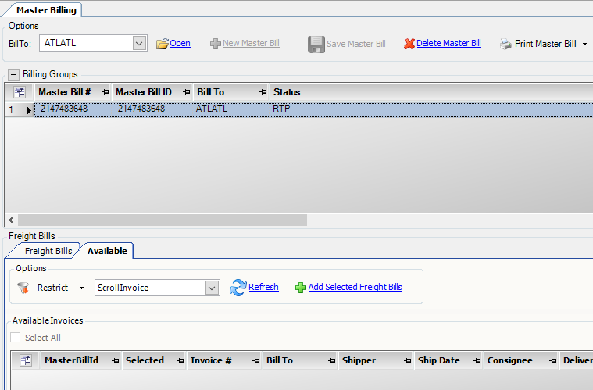Click the Restrict button label
Viewport: 593px width, 390px height.
click(x=52, y=288)
